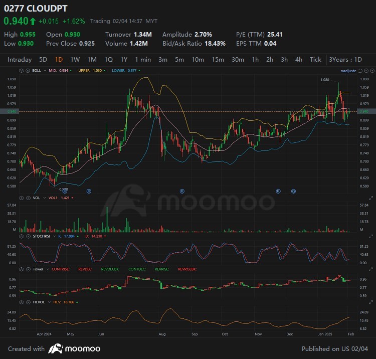This screenshot has width=376, height=359.
Task: Select the 1M timeframe tab
Action: click(x=92, y=60)
